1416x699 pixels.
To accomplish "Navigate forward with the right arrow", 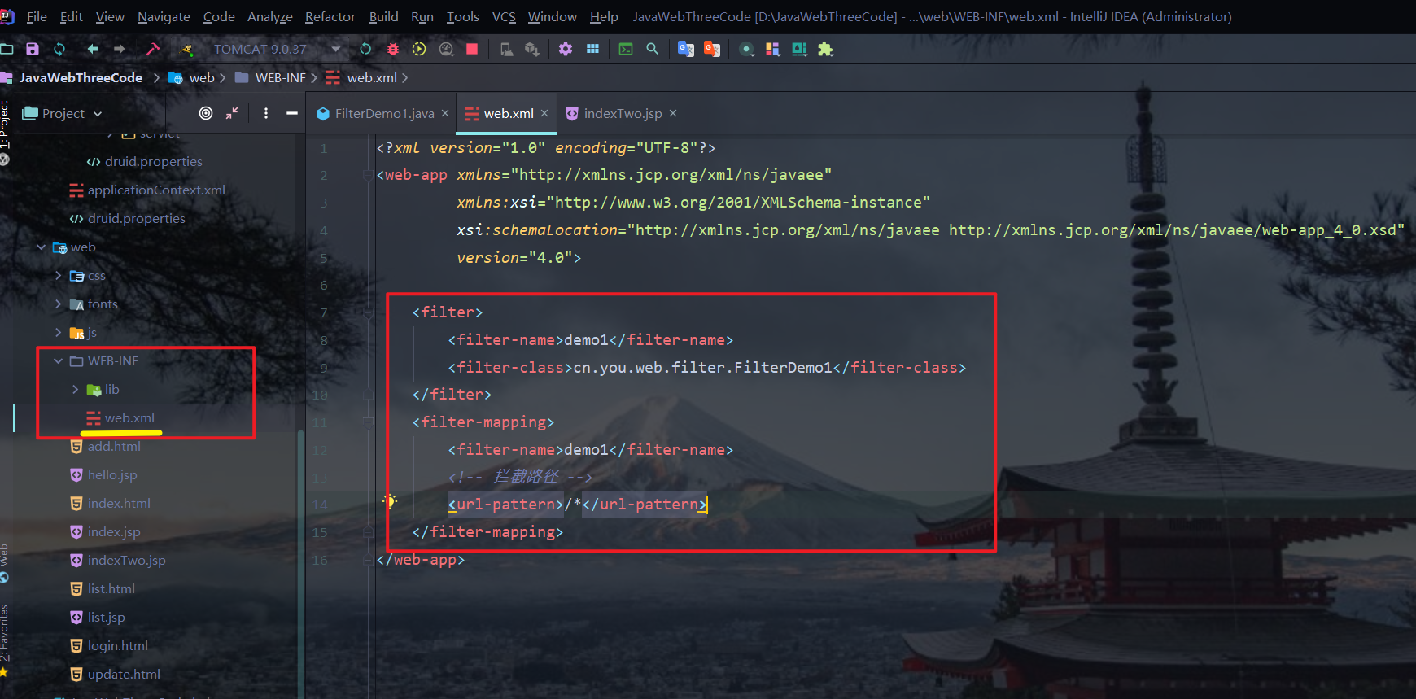I will [x=120, y=49].
